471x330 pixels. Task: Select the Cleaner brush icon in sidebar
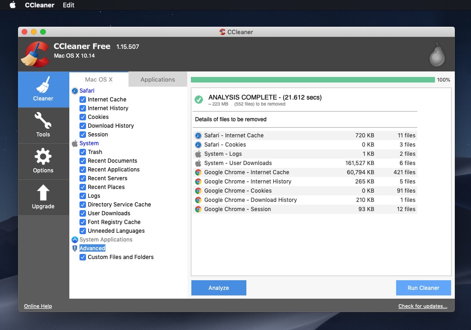point(43,85)
